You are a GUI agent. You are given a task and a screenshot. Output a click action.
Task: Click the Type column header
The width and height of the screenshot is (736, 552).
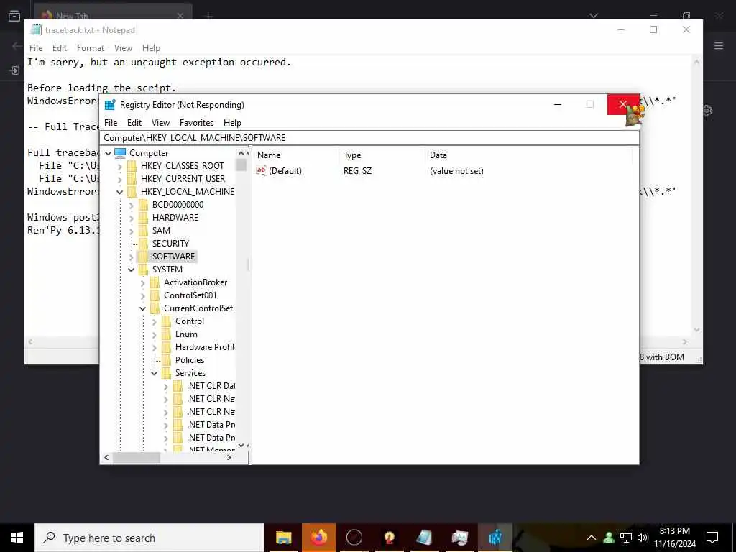coord(382,155)
